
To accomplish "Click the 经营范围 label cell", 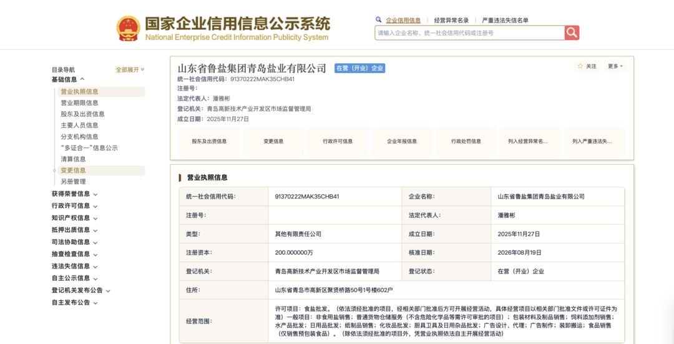I will 223,321.
